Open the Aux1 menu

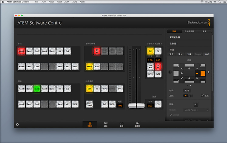click(44, 2)
